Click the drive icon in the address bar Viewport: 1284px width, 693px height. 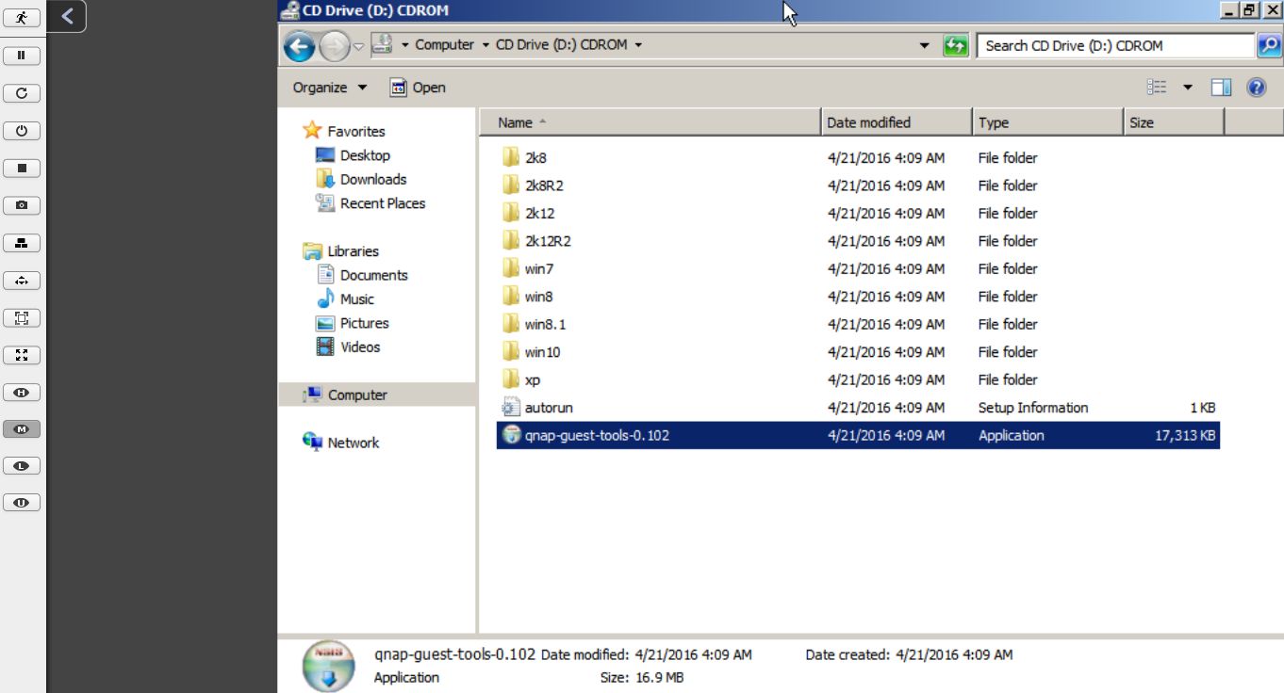tap(382, 44)
